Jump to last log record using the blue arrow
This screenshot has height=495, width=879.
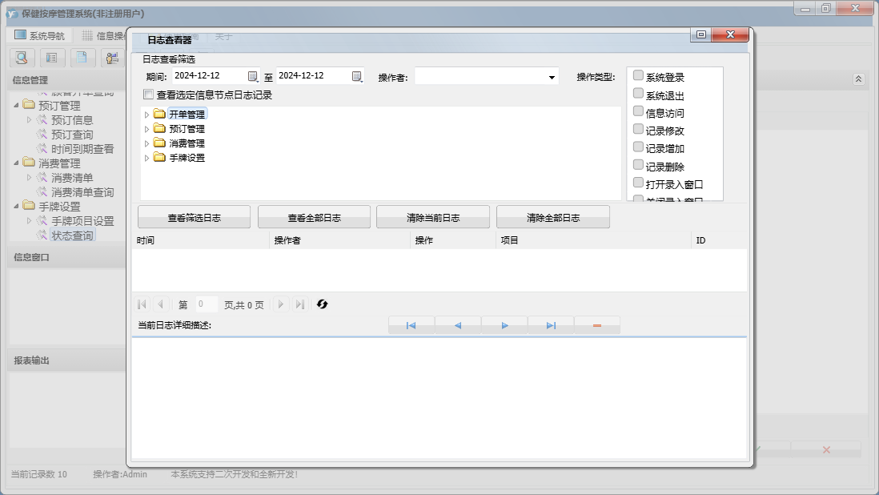551,325
